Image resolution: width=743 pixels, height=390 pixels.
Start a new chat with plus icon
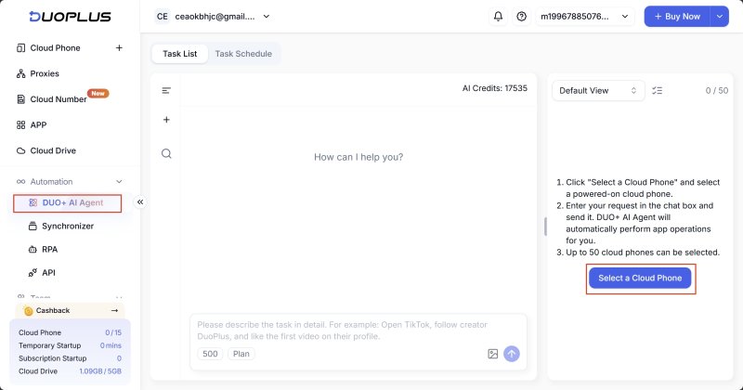166,120
